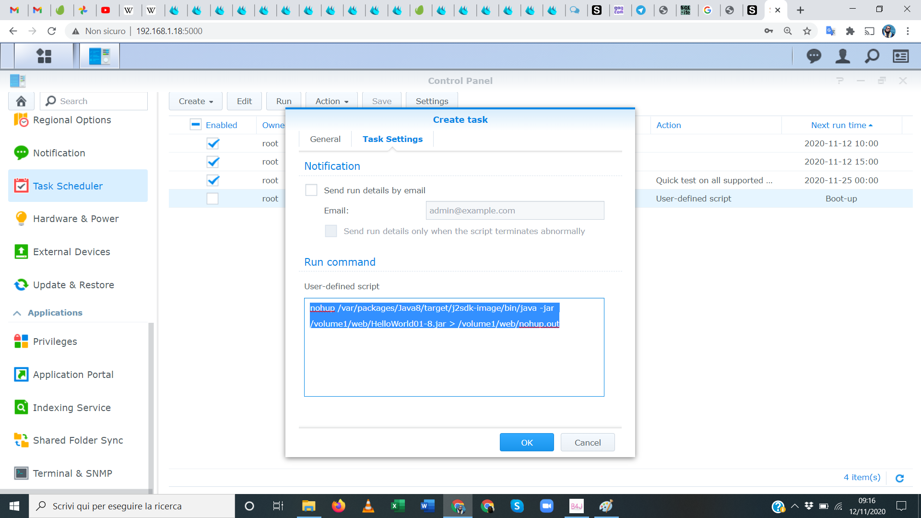The height and width of the screenshot is (518, 921).
Task: Click the DSM notifications chat icon
Action: pyautogui.click(x=814, y=56)
